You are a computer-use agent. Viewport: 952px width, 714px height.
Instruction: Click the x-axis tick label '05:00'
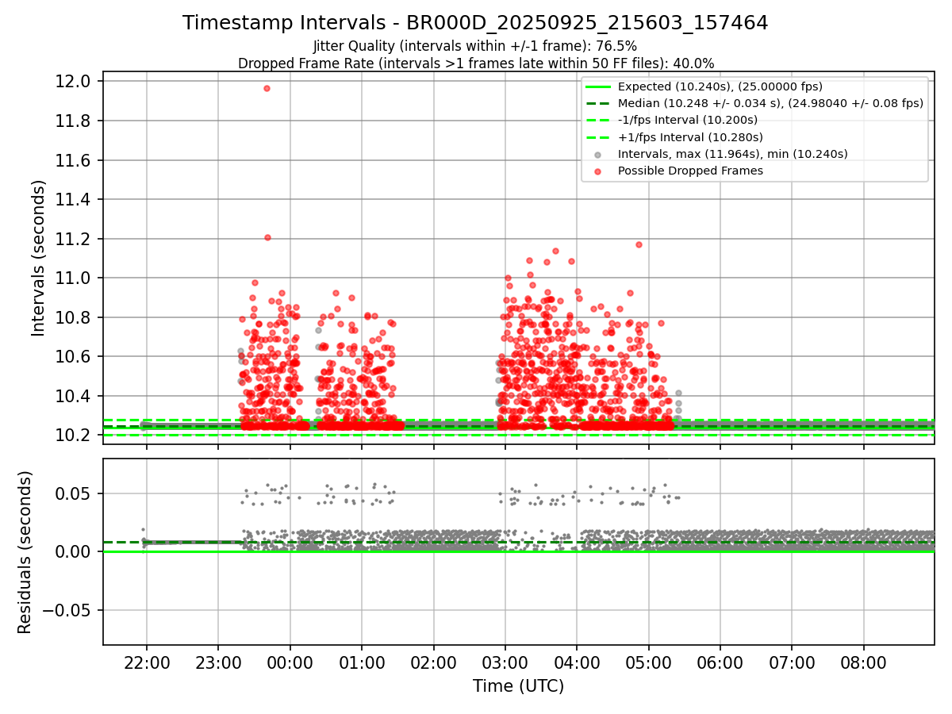click(x=648, y=662)
